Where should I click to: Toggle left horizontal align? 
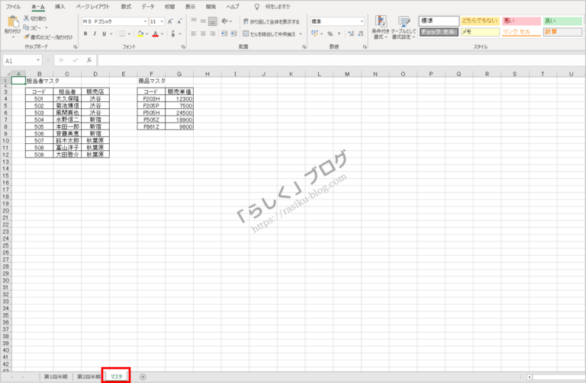(194, 34)
